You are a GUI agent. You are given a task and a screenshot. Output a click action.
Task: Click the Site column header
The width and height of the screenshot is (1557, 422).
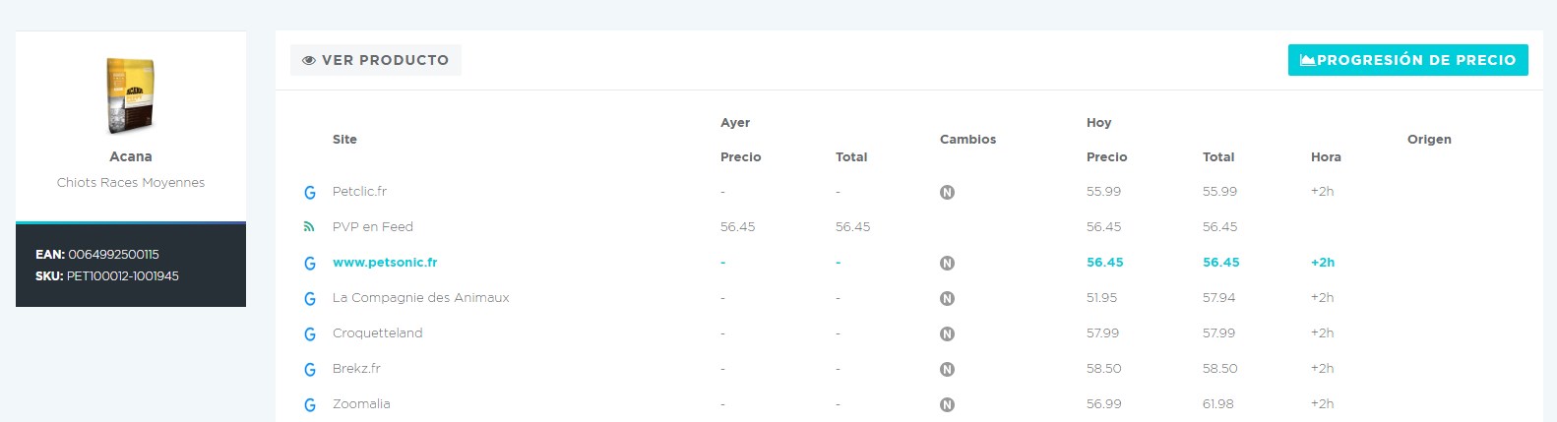[344, 140]
